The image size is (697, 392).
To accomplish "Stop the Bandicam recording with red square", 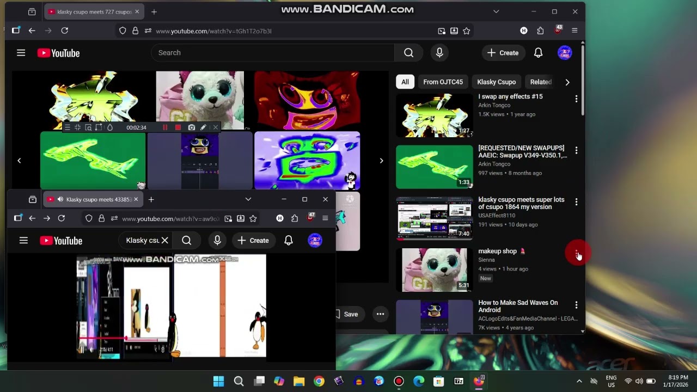I will (x=178, y=127).
